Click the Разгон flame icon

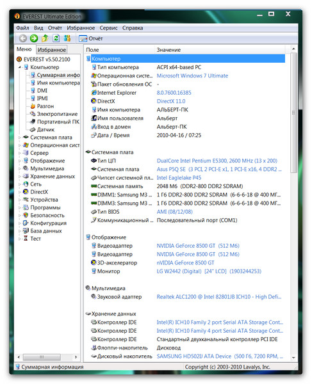tap(33, 106)
